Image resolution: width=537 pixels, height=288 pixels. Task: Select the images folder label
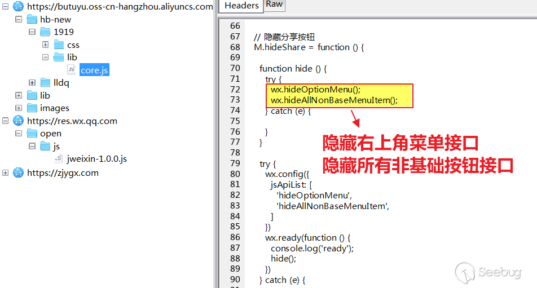(55, 108)
